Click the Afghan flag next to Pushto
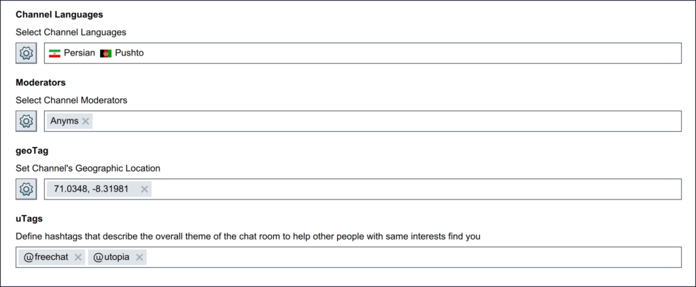Screen dimensions: 696x287 point(106,53)
